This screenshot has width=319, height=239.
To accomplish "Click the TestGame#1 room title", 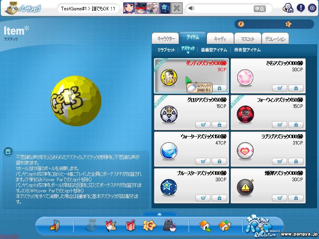I will pos(88,8).
